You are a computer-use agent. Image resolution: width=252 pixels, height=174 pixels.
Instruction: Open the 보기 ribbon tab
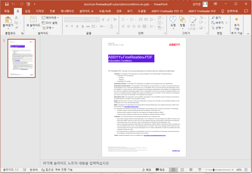click(x=130, y=11)
